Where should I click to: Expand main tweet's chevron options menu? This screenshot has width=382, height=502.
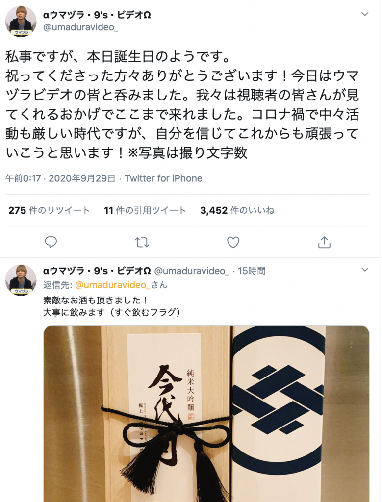click(365, 14)
